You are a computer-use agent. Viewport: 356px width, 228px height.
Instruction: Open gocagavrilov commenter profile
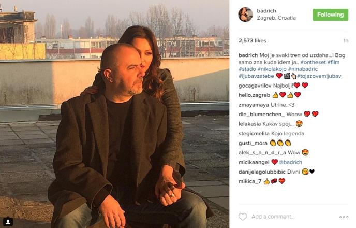(x=255, y=85)
